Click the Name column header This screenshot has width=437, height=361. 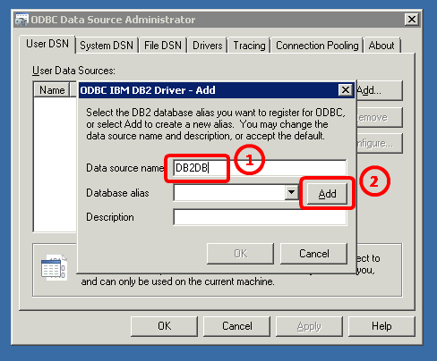pos(52,90)
